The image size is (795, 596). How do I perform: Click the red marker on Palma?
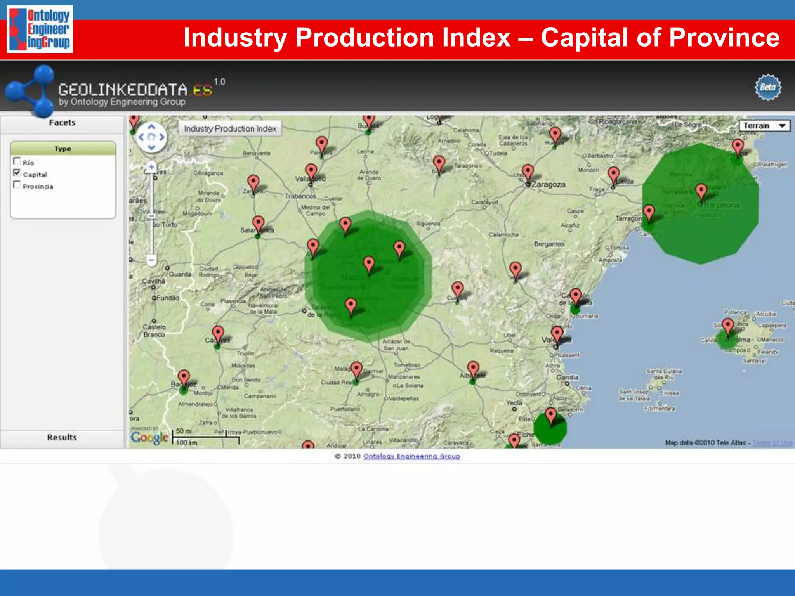pyautogui.click(x=728, y=326)
